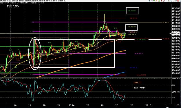Click the green LH High level label
This screenshot has height=108, width=181.
[142, 39]
